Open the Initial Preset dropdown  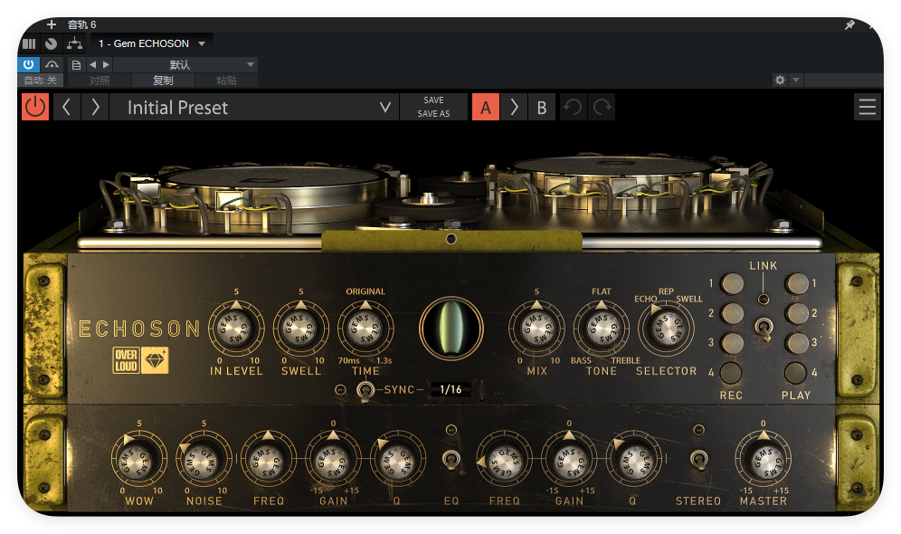click(254, 107)
